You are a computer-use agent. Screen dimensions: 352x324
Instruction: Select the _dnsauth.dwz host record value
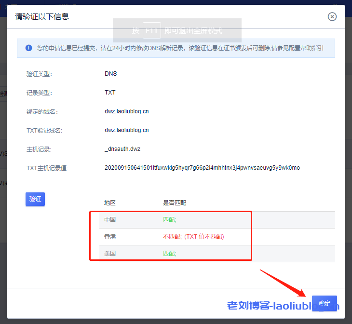(x=122, y=149)
